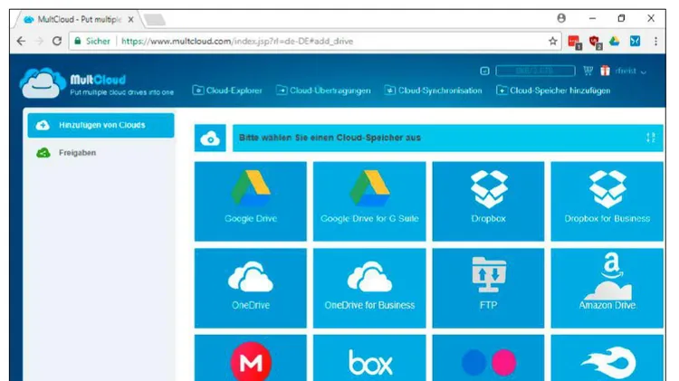Select the red MEGA cloud tile

(x=250, y=358)
